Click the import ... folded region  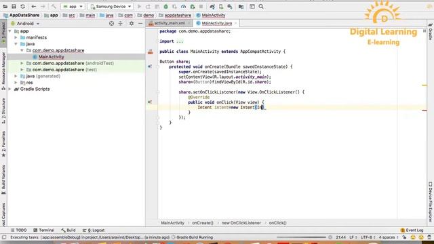click(172, 41)
